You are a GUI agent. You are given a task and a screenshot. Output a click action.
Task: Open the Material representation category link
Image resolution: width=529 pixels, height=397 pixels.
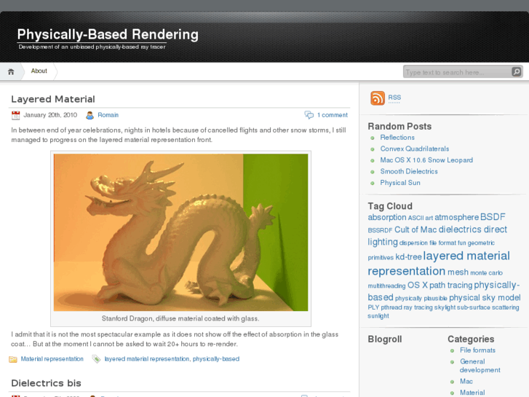point(52,359)
